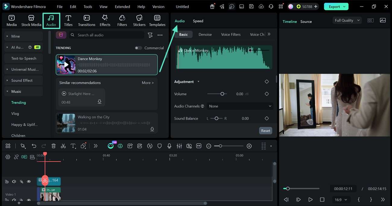The image size is (392, 206).
Task: Delete selected clip with trash icon
Action: tap(53, 146)
